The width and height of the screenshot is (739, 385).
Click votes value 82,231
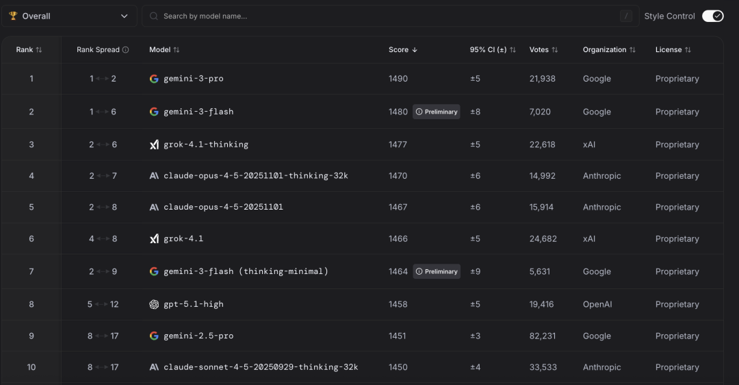(x=543, y=336)
